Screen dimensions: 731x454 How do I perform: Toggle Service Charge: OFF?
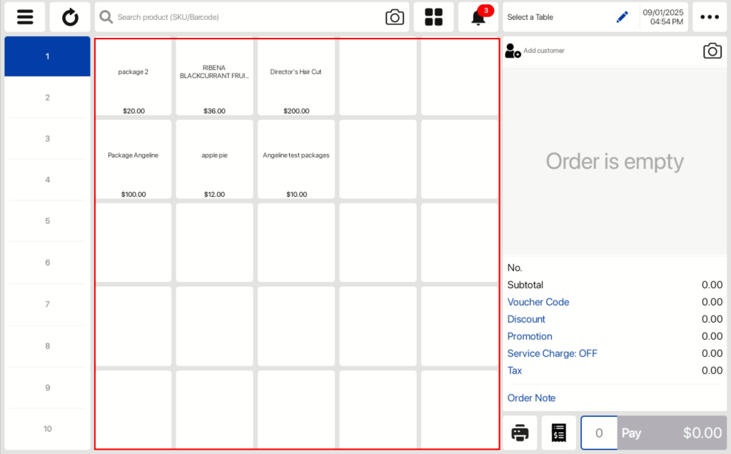(x=552, y=353)
